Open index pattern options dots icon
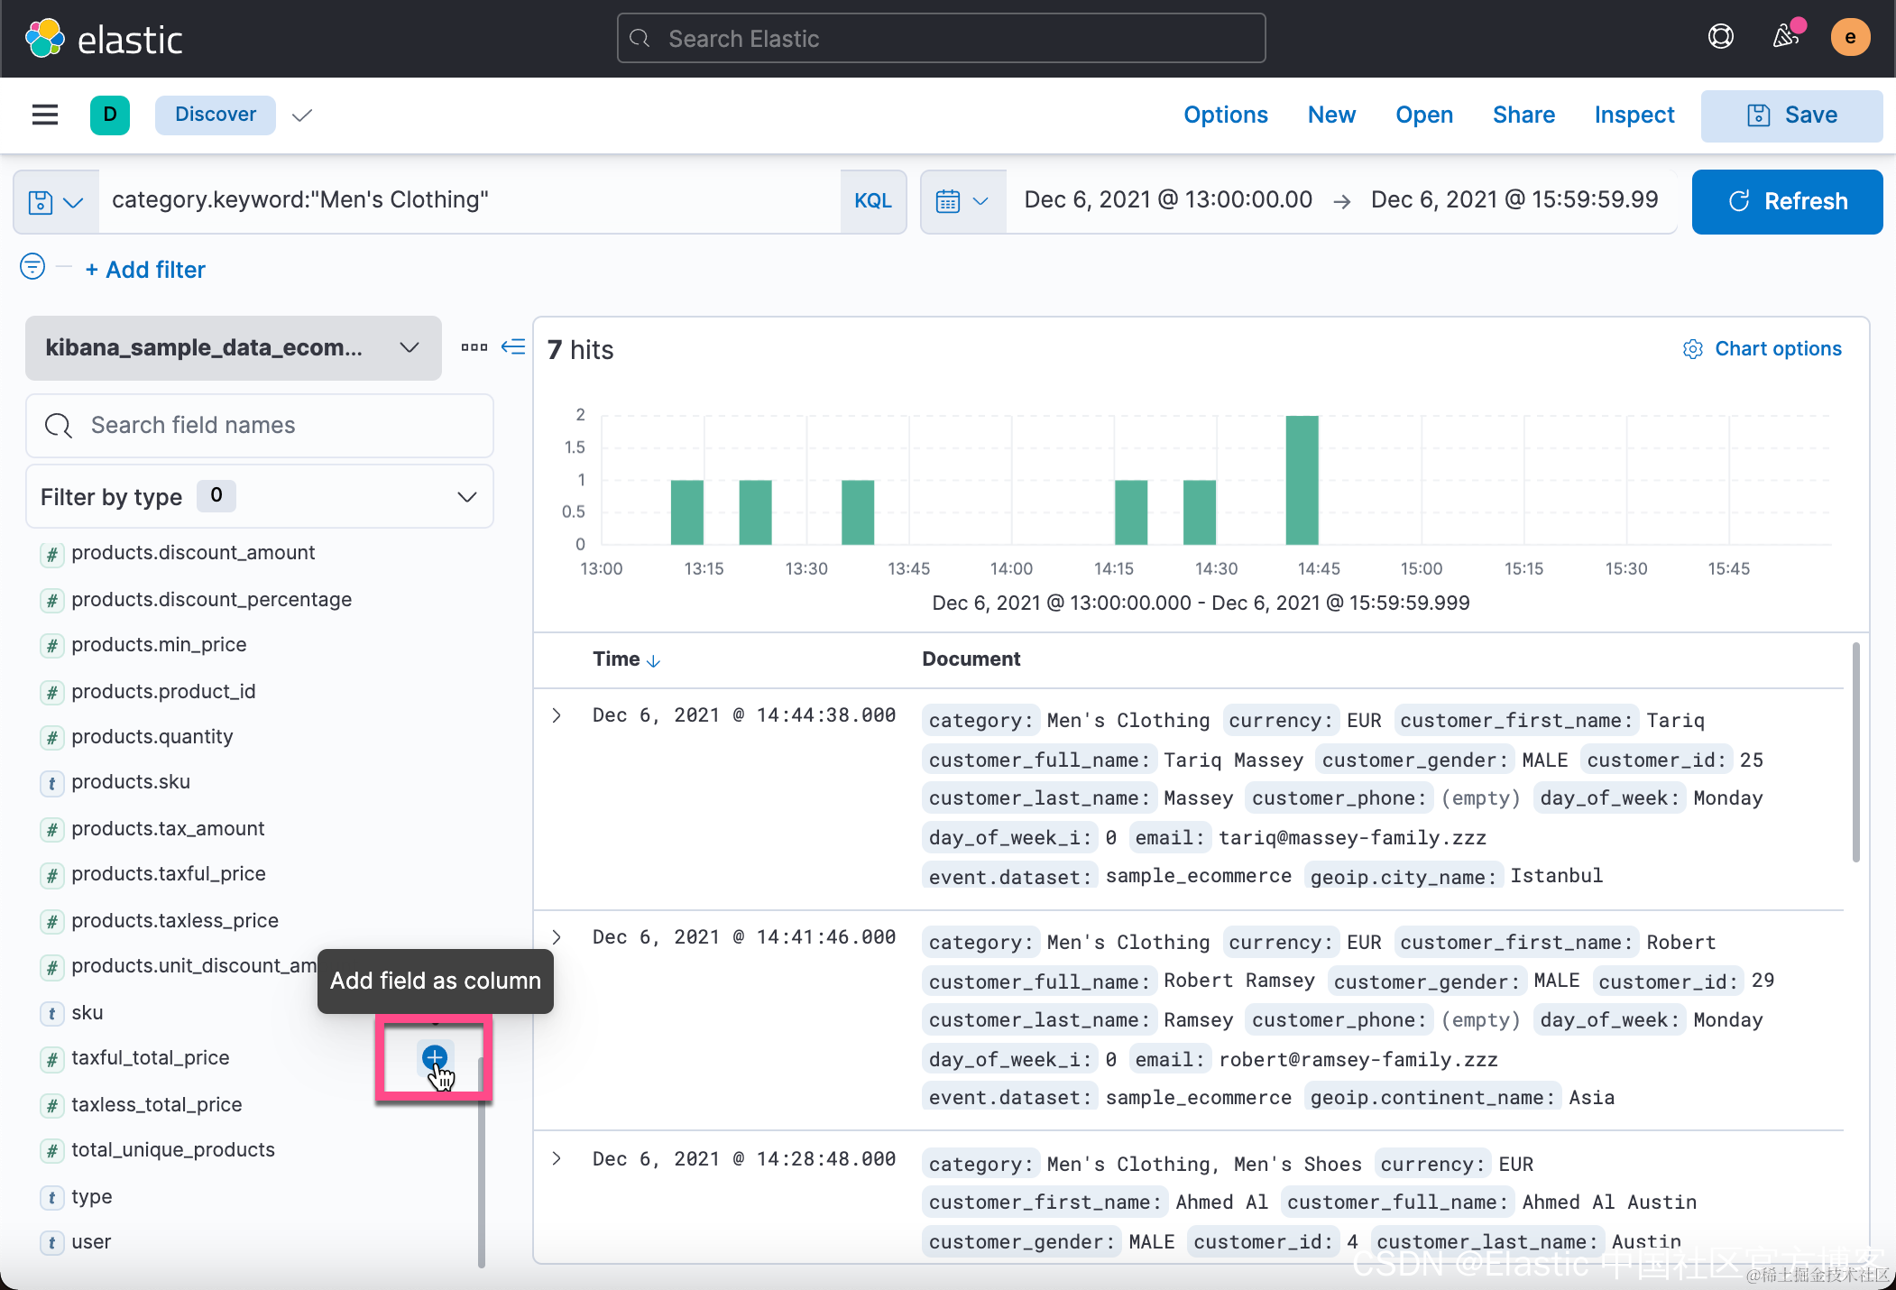Screen dimensions: 1896x1290 [x=474, y=347]
